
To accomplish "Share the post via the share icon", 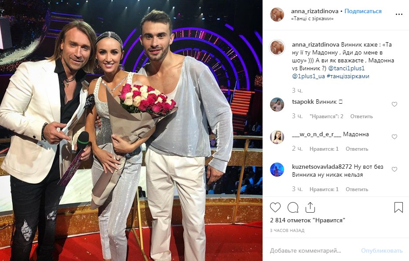I will (x=310, y=207).
